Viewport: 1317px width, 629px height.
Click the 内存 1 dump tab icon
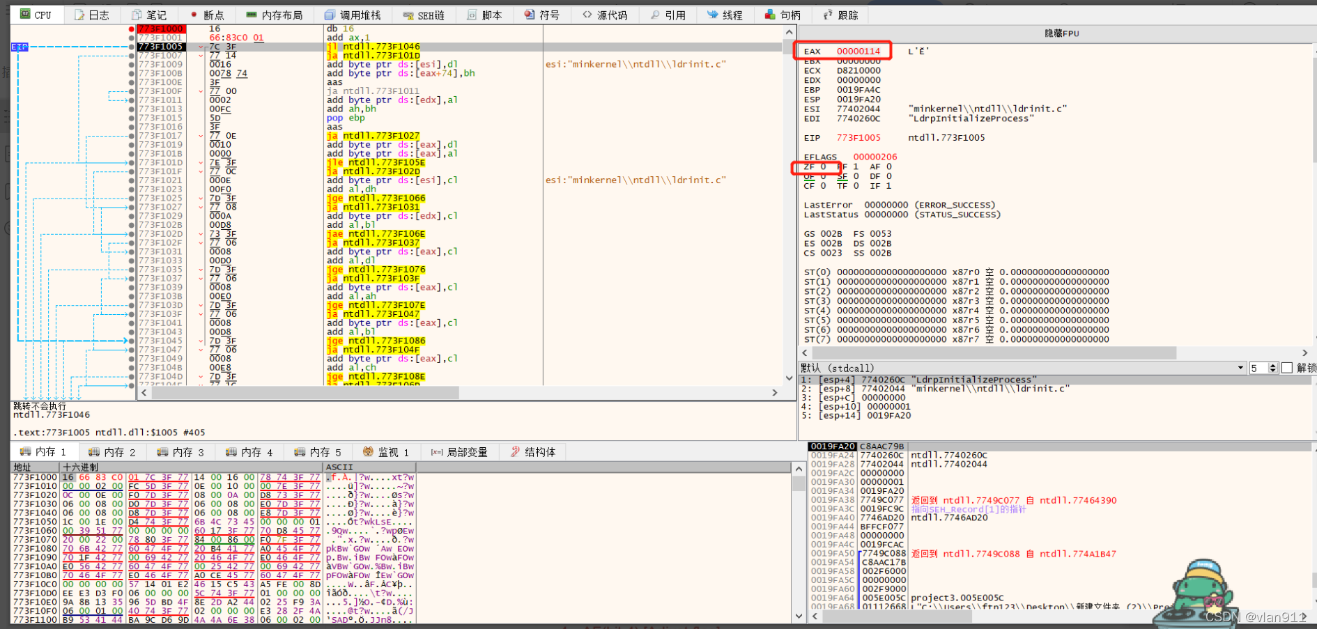tap(25, 452)
